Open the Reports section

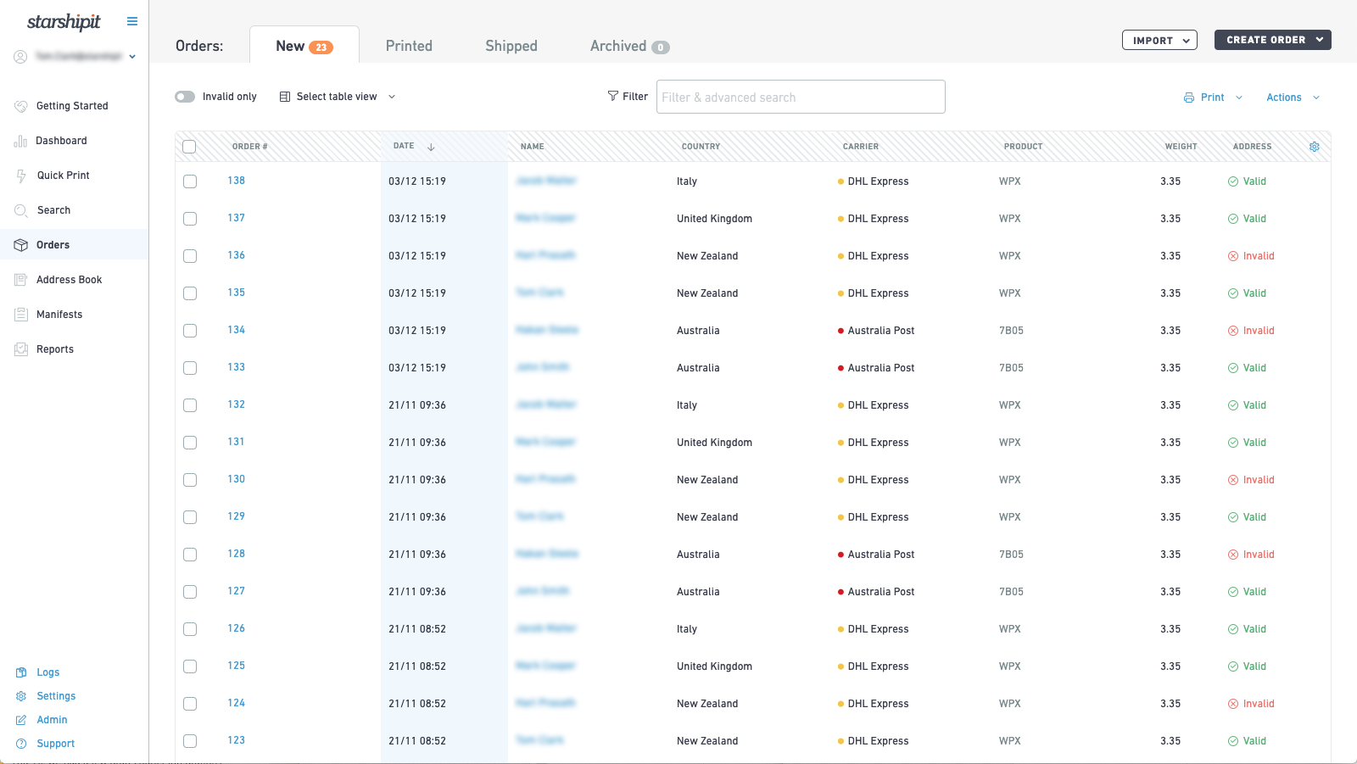pos(54,349)
